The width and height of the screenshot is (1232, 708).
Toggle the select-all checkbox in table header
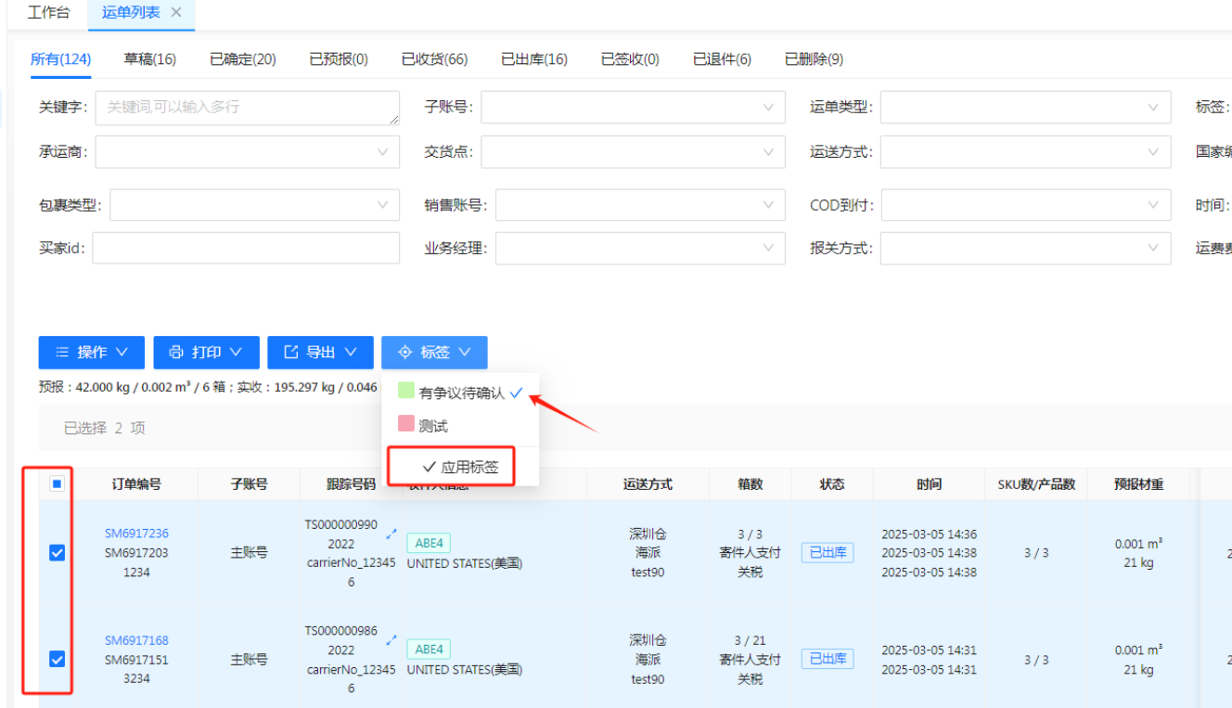(57, 484)
